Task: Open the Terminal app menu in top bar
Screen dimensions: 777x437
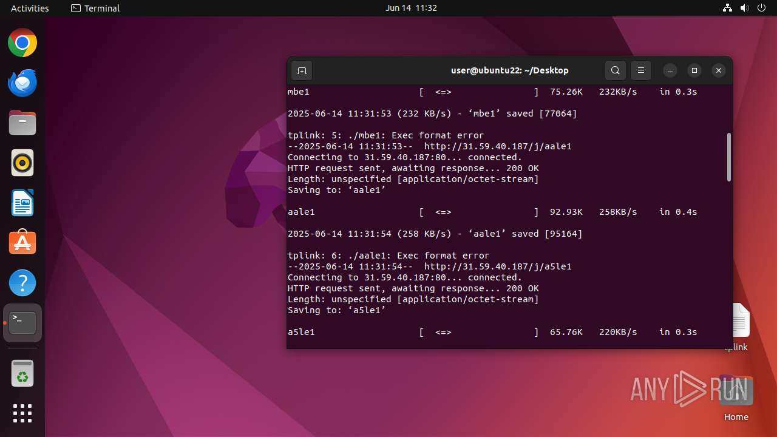Action: pyautogui.click(x=95, y=8)
